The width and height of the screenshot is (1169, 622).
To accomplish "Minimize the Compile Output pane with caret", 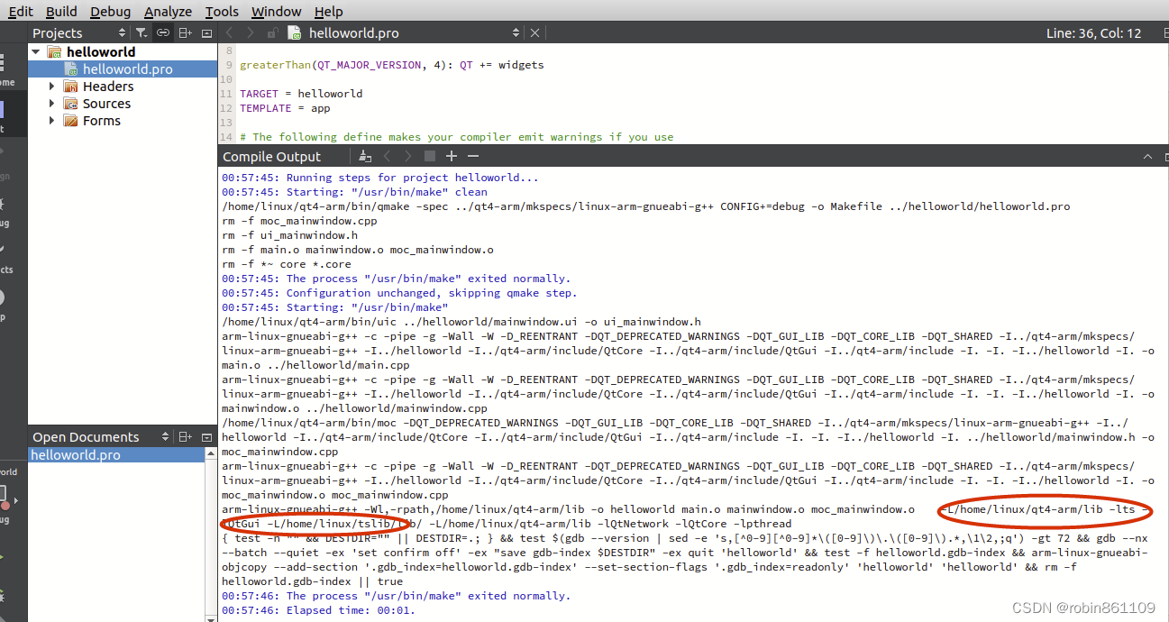I will [1147, 156].
